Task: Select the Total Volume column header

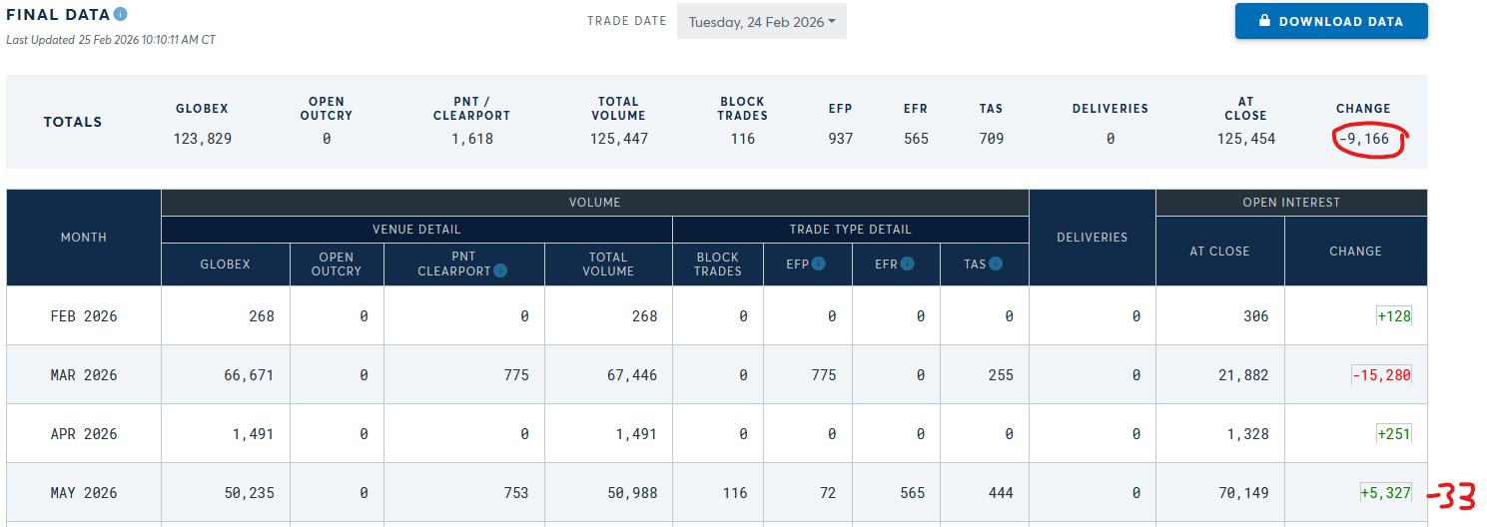Action: pos(608,264)
